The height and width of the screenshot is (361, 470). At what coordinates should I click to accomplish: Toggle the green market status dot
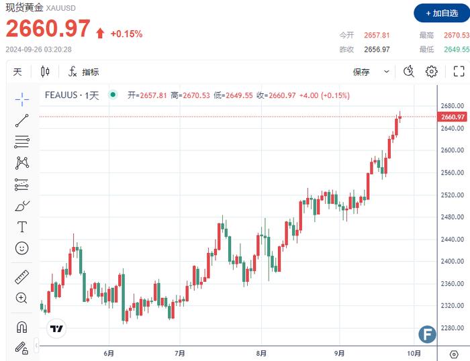(x=112, y=95)
